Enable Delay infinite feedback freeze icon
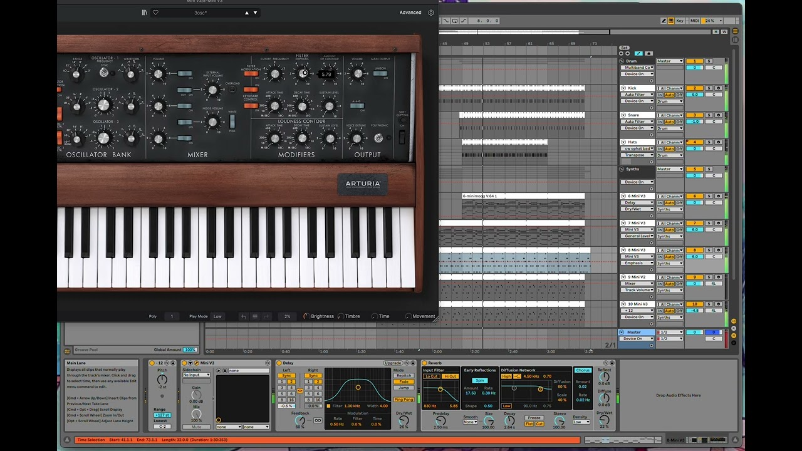The width and height of the screenshot is (802, 451). (318, 420)
